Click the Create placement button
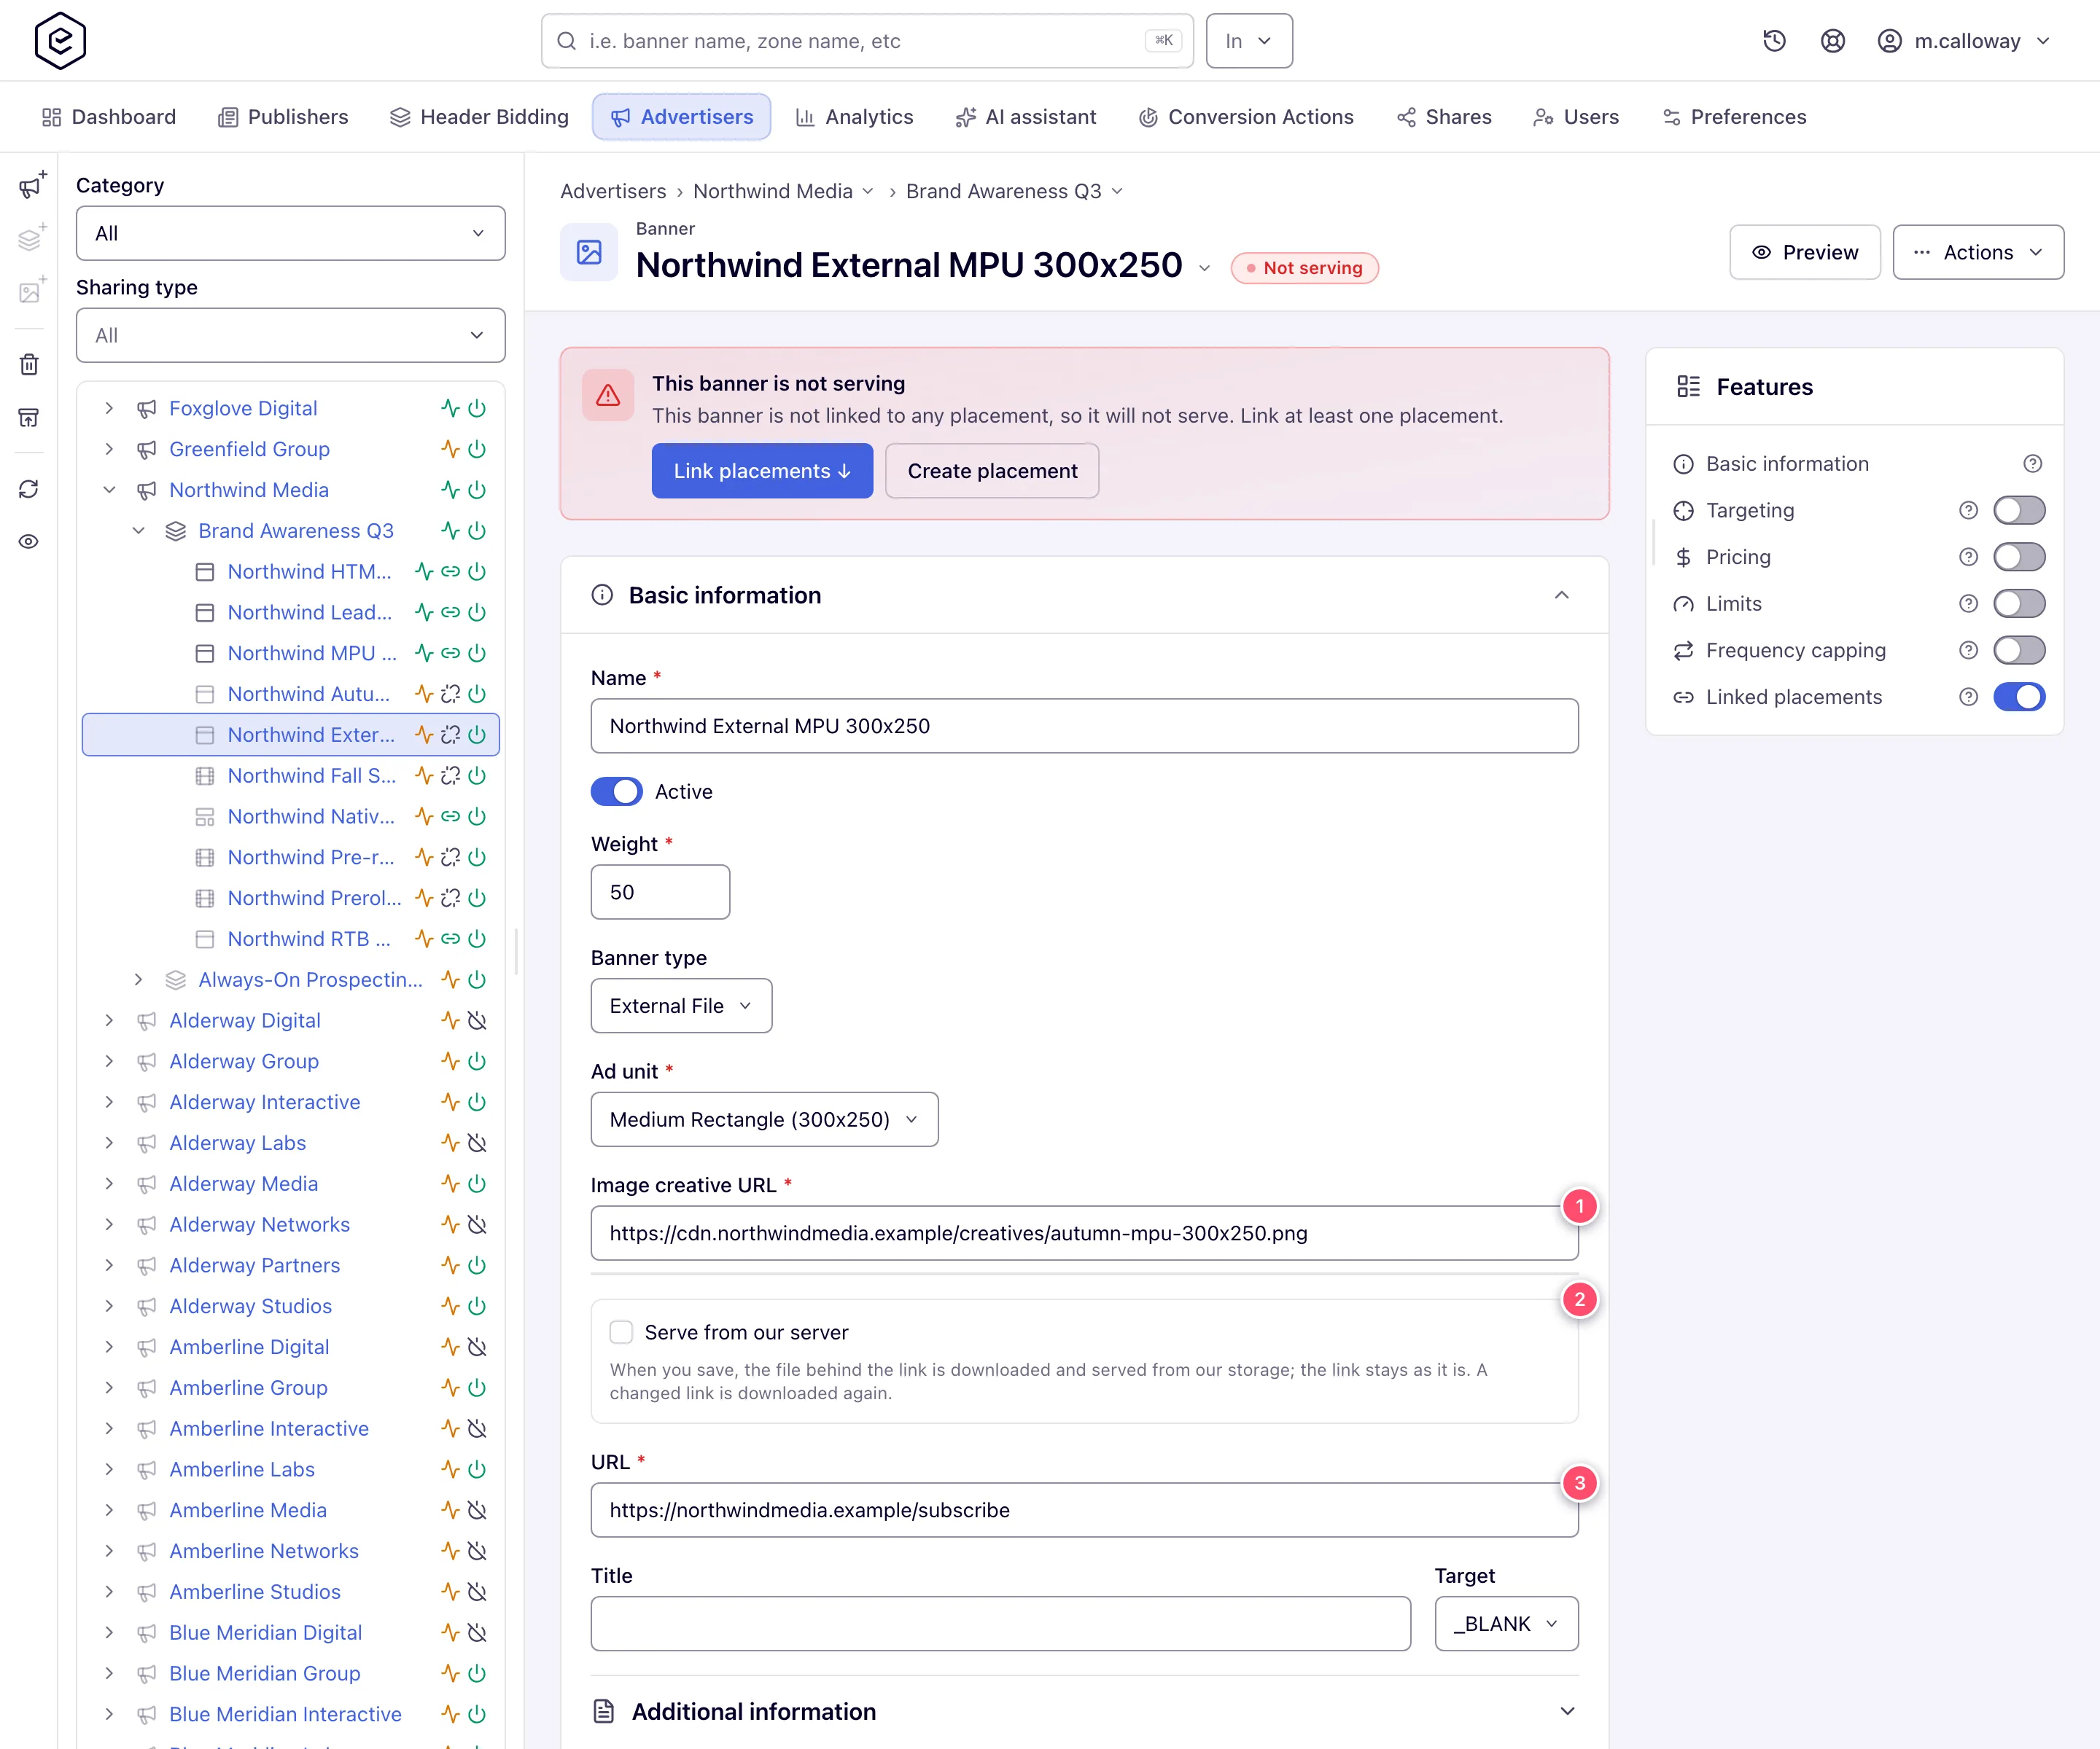Image resolution: width=2100 pixels, height=1749 pixels. [x=992, y=471]
